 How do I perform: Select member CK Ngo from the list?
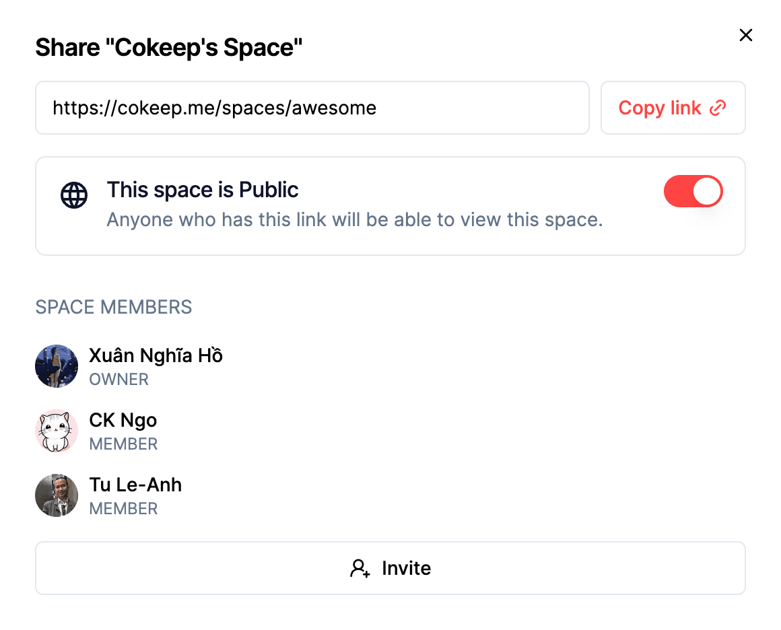pyautogui.click(x=123, y=420)
